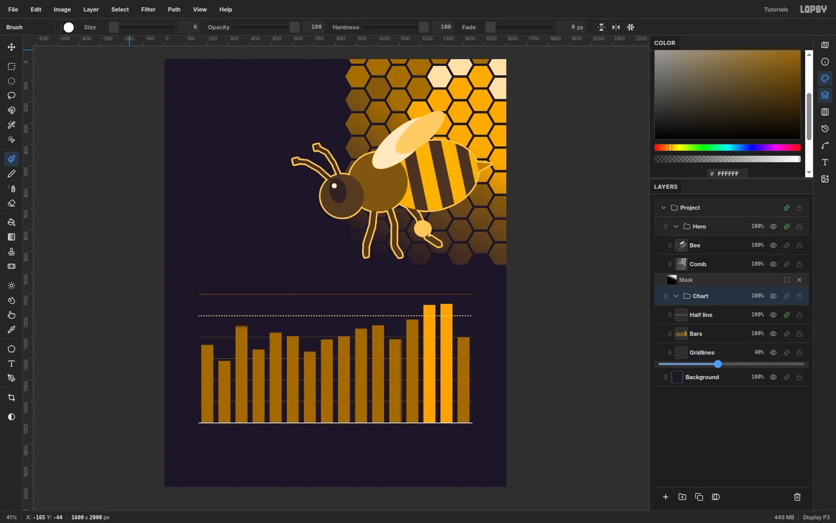Image resolution: width=836 pixels, height=523 pixels.
Task: Hide the Comb layer
Action: point(773,264)
